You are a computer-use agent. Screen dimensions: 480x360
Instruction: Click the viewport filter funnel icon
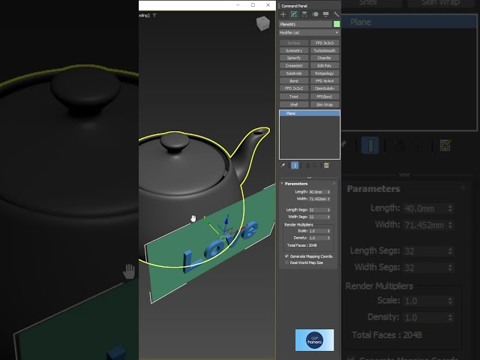coord(154,15)
